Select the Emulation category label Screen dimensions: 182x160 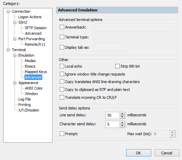coord(26,55)
